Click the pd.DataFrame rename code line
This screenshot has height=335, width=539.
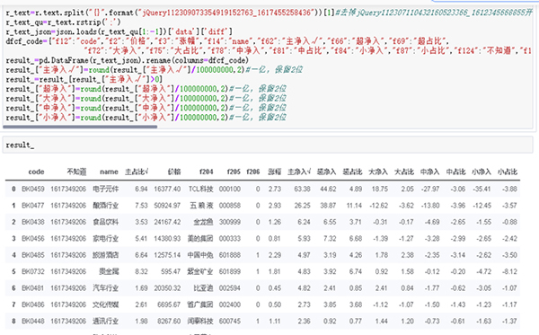[128, 60]
